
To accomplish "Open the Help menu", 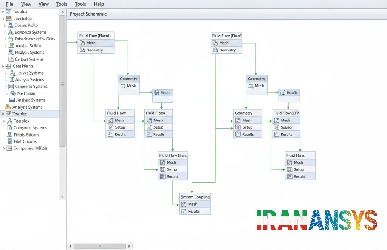I will pos(99,4).
